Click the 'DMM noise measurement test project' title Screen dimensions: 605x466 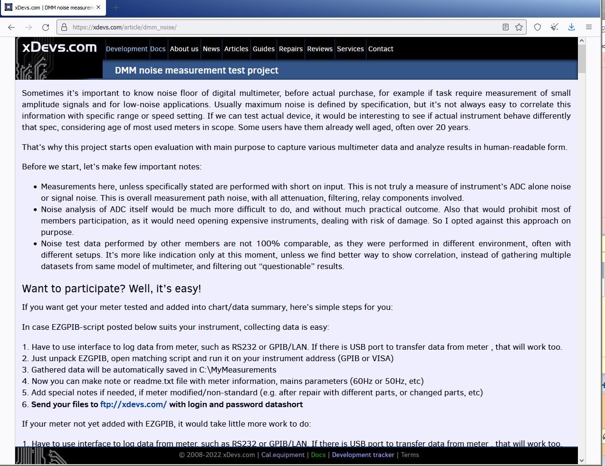[197, 70]
